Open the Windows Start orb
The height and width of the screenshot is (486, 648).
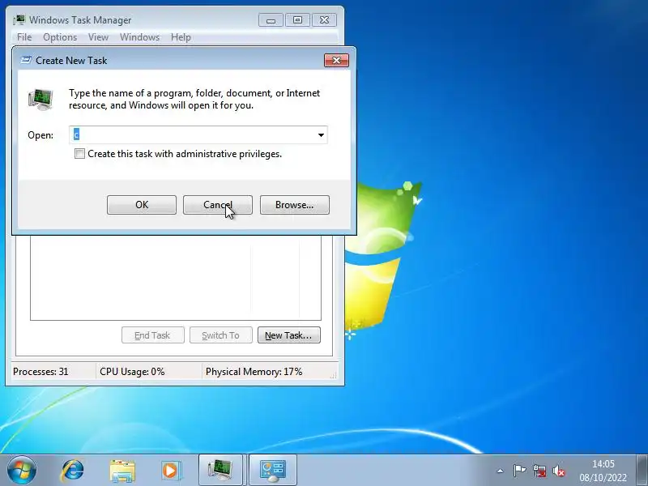[21, 471]
